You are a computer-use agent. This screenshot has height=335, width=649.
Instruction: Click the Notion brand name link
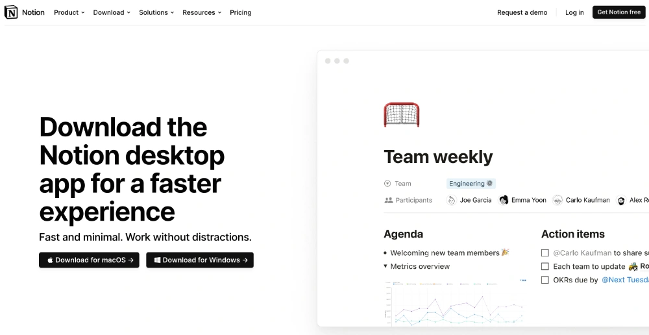point(33,12)
